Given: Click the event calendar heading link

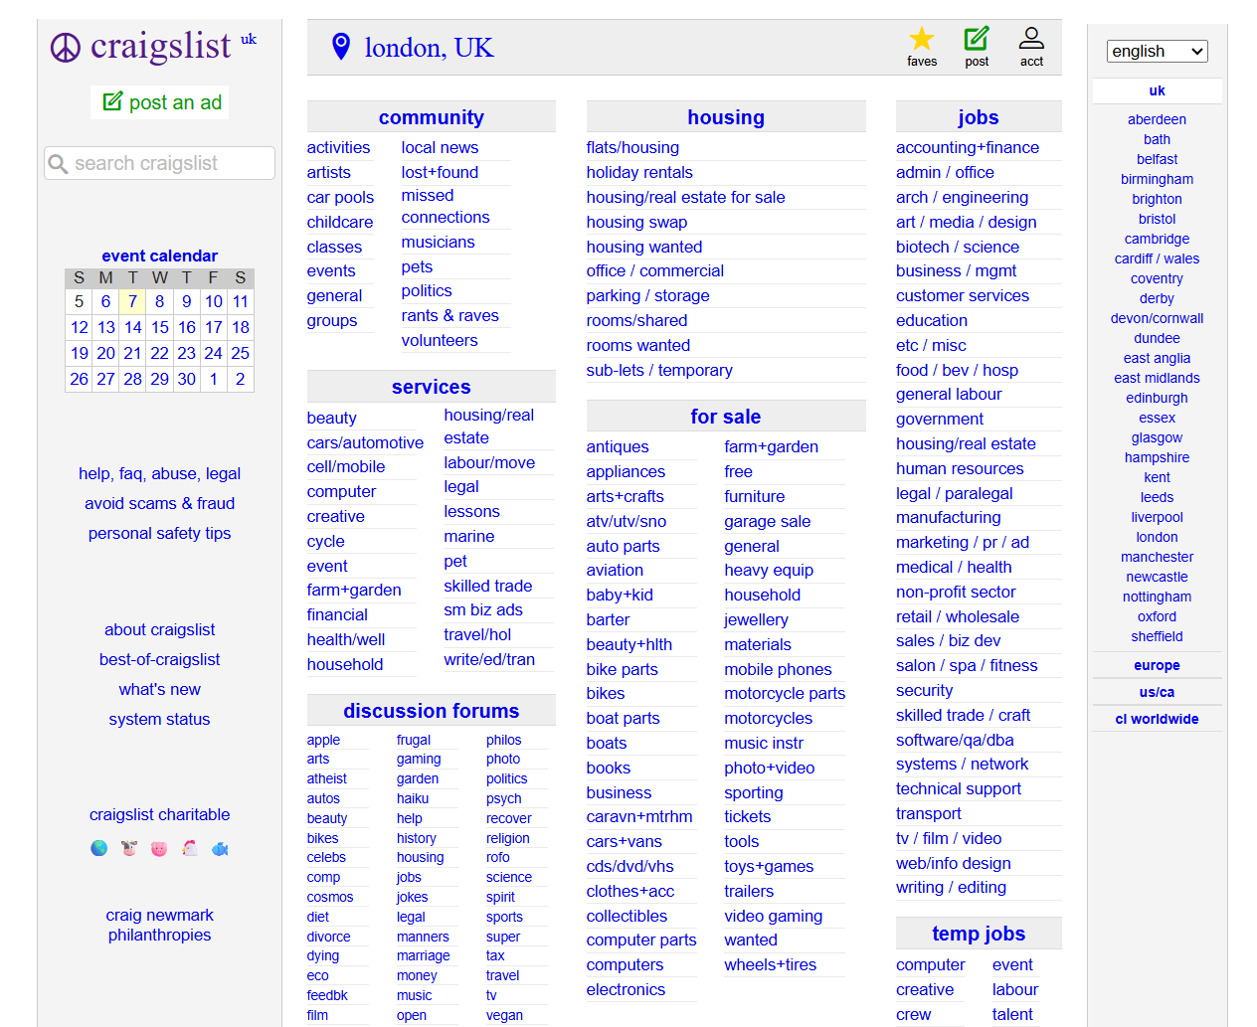Looking at the screenshot, I should (x=159, y=256).
